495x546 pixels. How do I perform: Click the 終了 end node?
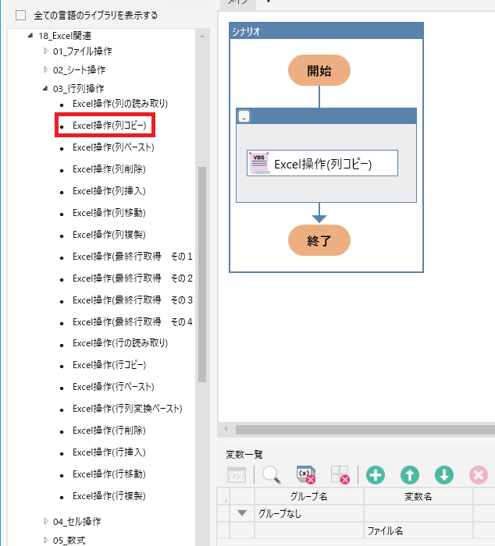tap(319, 240)
